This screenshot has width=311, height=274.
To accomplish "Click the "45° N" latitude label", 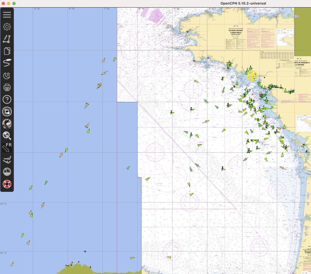I will [3, 204].
